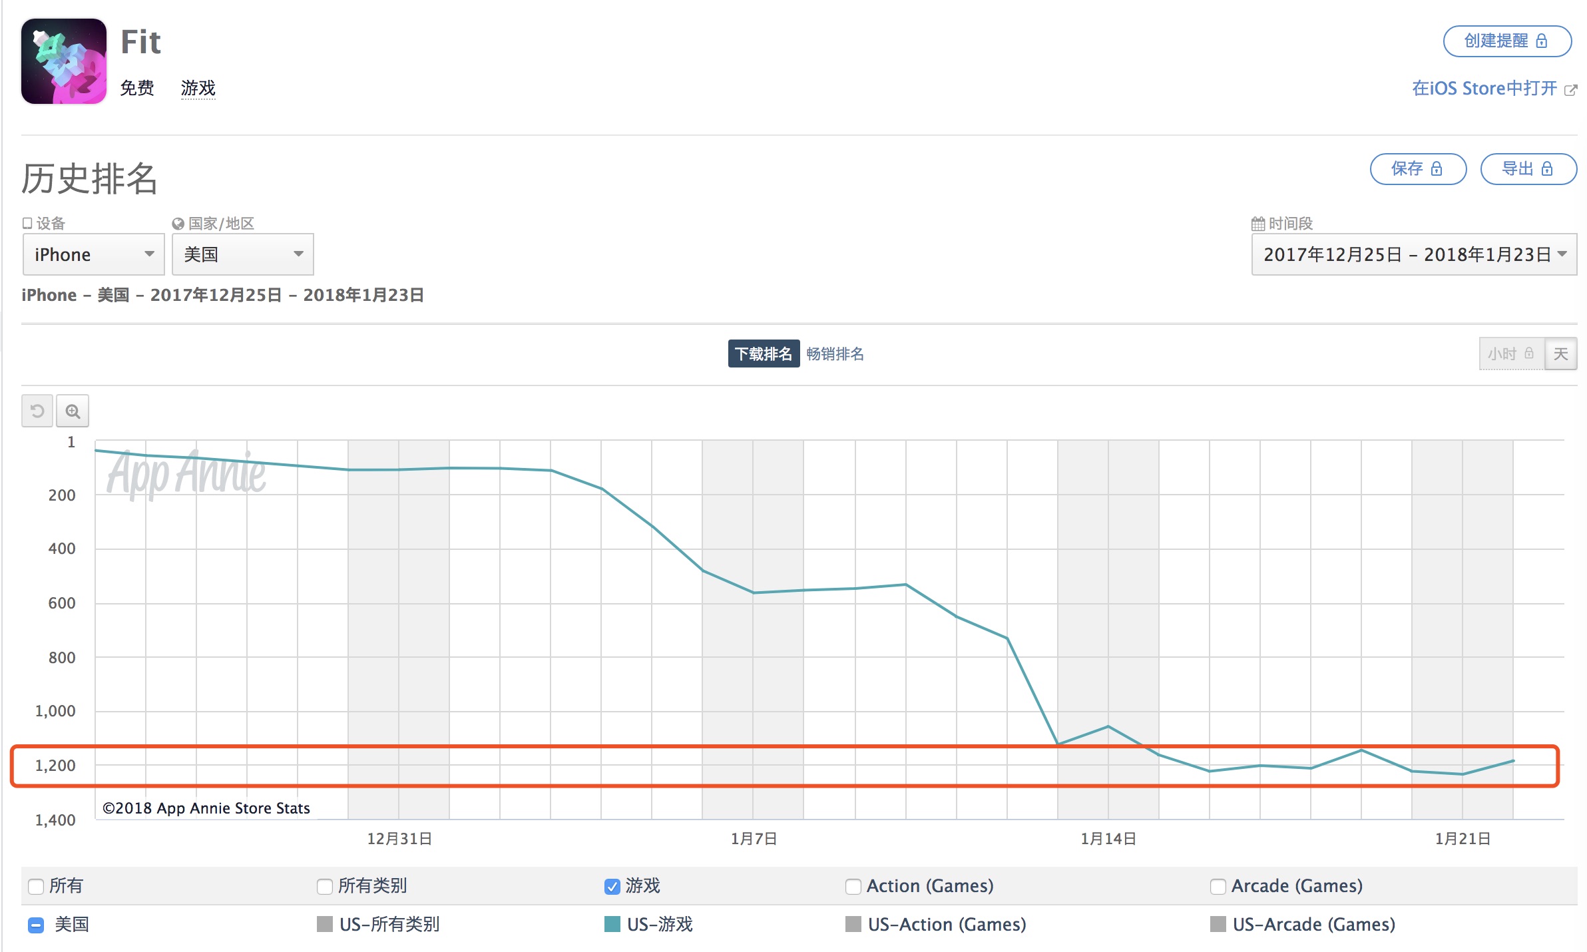Click the external link icon beside iOS Store

click(1570, 90)
